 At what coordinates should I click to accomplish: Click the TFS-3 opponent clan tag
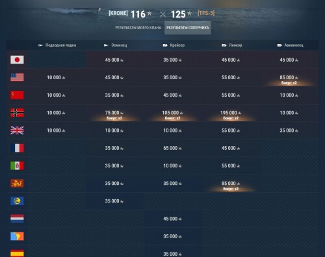point(206,13)
